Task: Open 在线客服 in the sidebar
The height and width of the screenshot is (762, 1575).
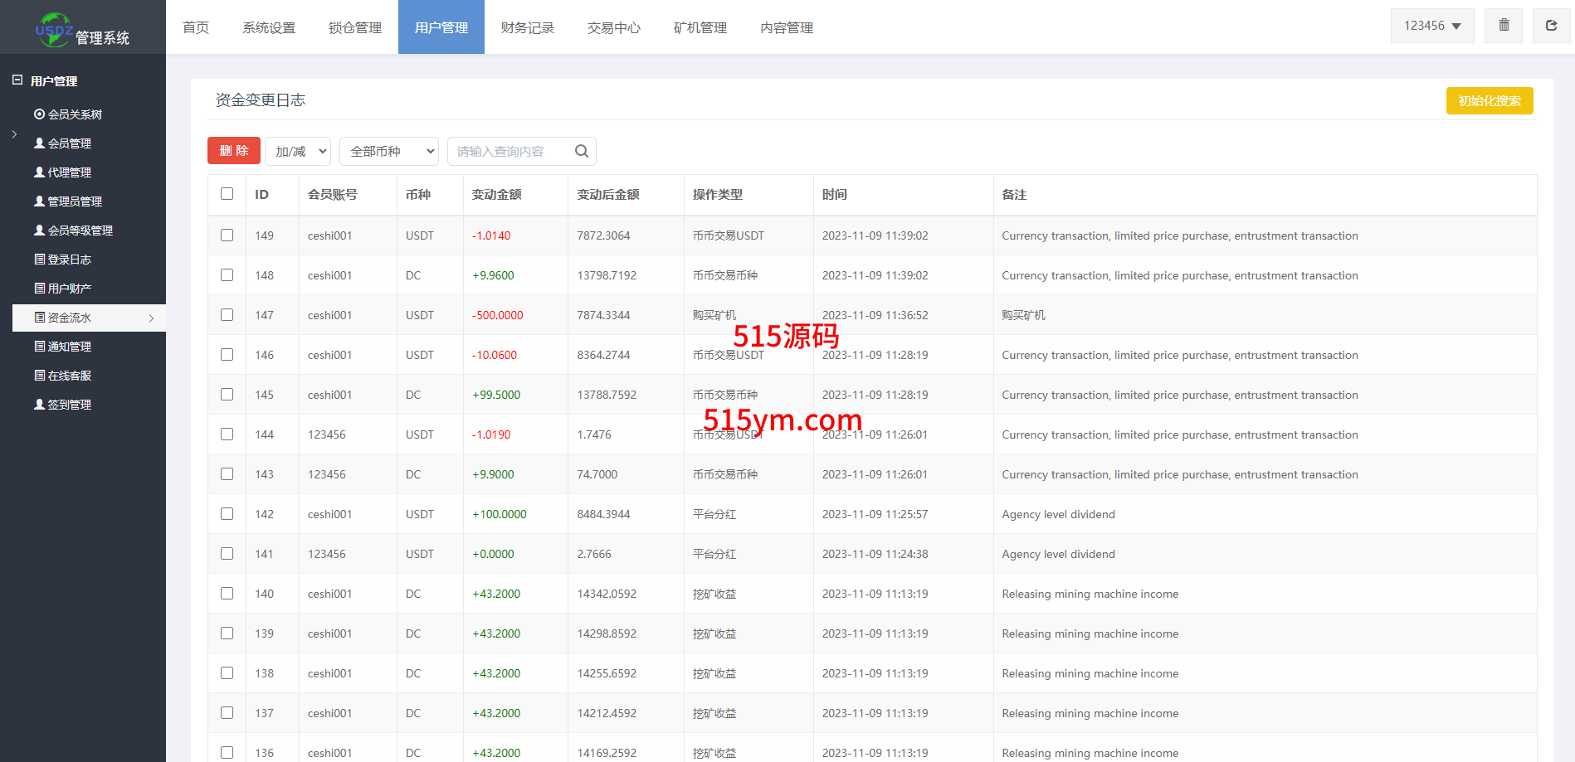Action: tap(69, 376)
